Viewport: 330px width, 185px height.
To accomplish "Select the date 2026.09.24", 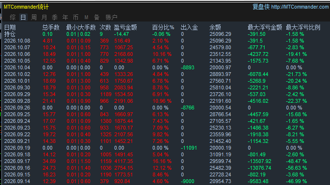I will click(x=17, y=121).
